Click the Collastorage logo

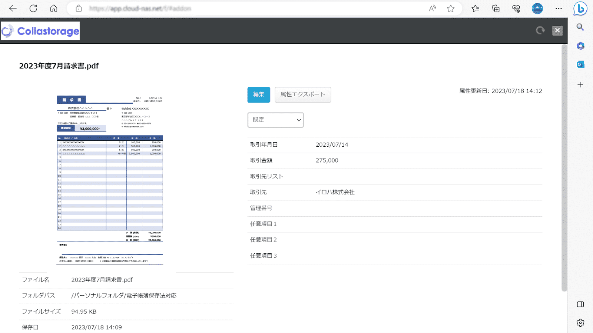[x=40, y=31]
